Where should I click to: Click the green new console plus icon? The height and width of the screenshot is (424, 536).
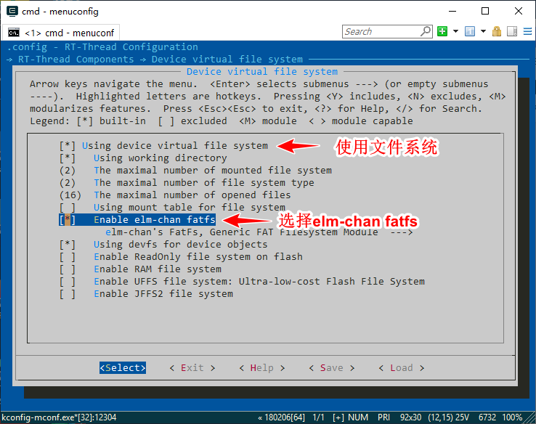tap(442, 31)
